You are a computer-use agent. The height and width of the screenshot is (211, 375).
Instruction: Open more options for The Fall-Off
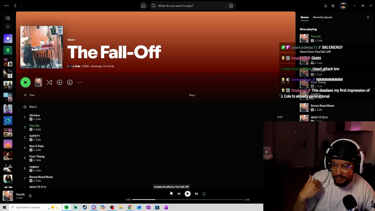[x=80, y=82]
